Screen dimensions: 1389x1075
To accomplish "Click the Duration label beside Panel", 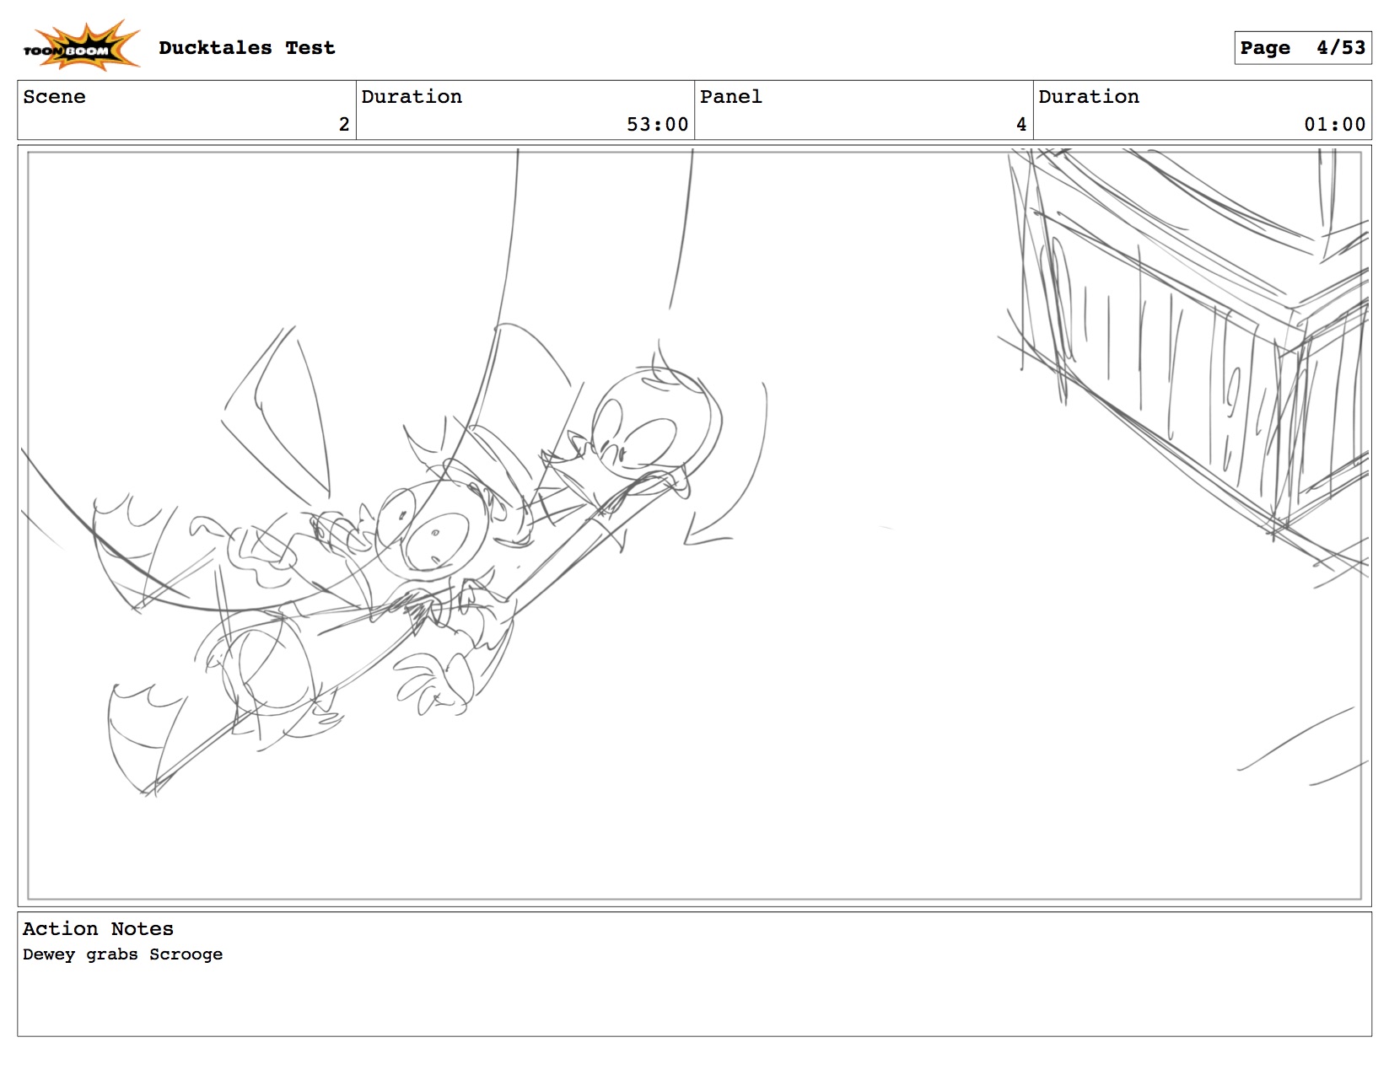I will 1088,97.
